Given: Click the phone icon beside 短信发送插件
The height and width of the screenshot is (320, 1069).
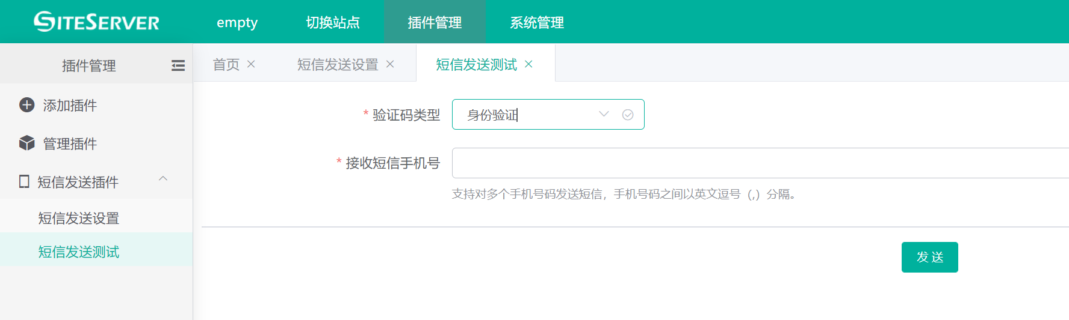Looking at the screenshot, I should coord(24,181).
